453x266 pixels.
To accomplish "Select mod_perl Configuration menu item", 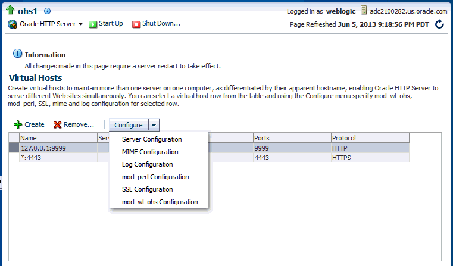I will click(x=155, y=177).
